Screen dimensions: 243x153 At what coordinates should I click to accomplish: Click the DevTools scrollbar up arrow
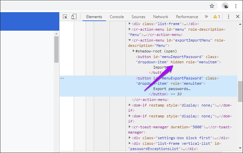[x=240, y=24]
